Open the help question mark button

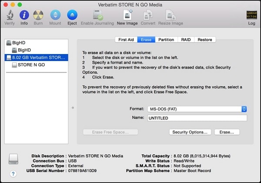[x=13, y=174]
